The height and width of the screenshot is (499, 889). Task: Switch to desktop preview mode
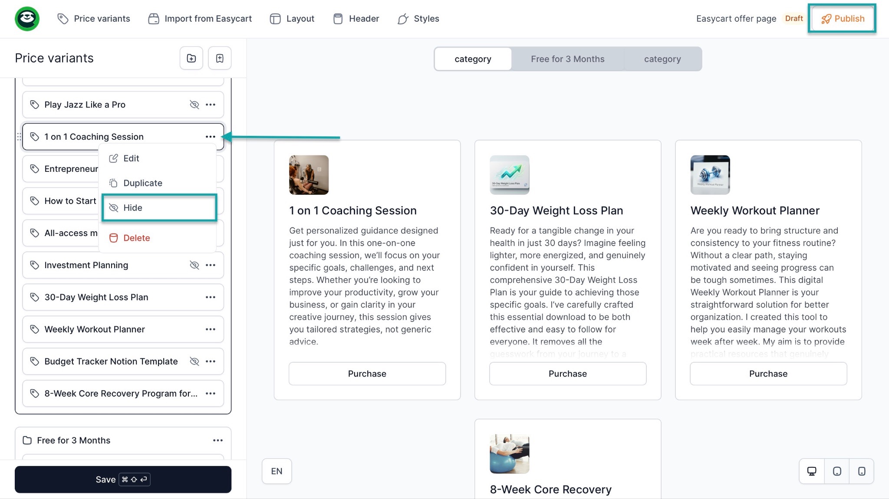pos(811,471)
